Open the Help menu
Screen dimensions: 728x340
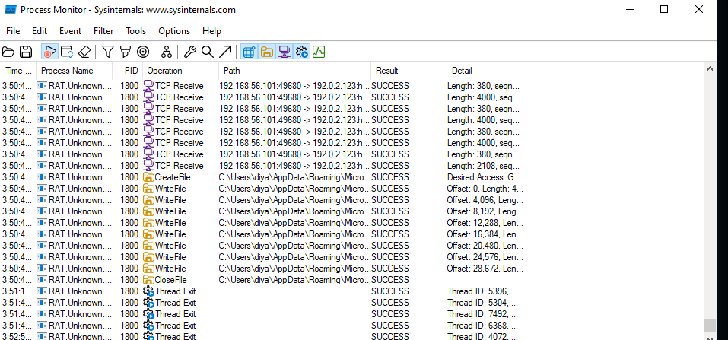coord(211,31)
